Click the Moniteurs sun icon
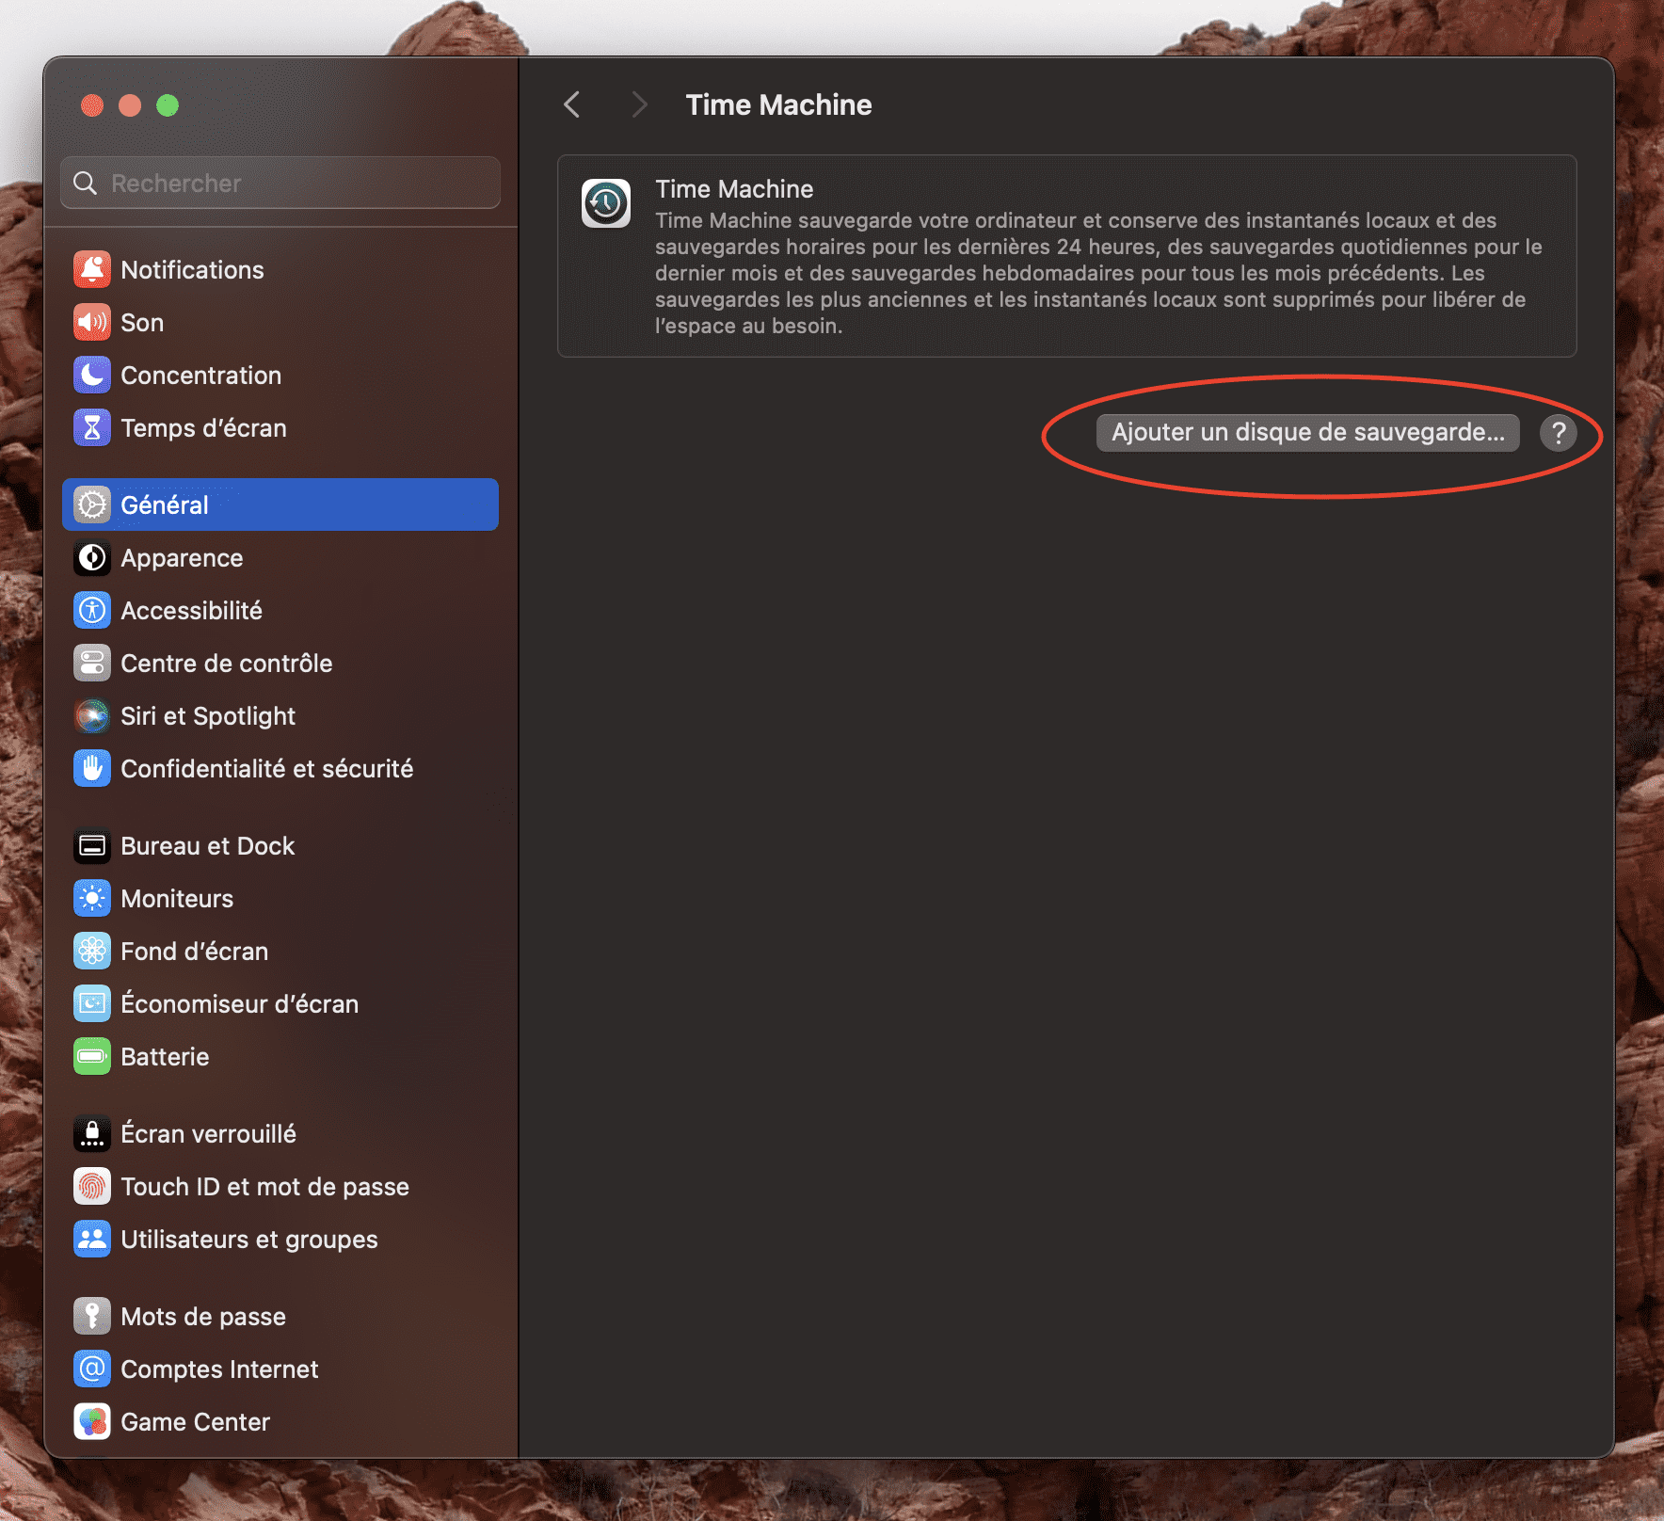The height and width of the screenshot is (1521, 1664). pyautogui.click(x=92, y=899)
